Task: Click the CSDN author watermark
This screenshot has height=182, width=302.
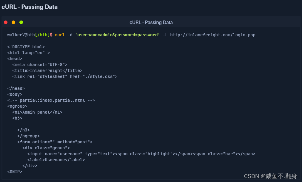Action: [x=271, y=176]
